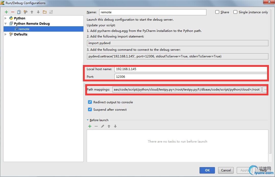Add new configuration with green plus icon
Viewport: 275px width, 177px height.
(x=6, y=12)
